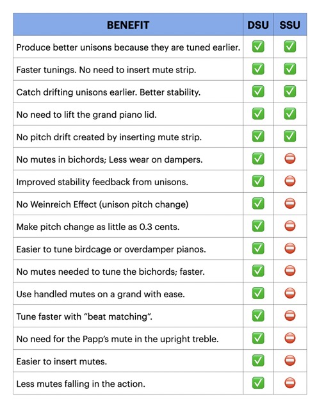Click 'Easier to insert mutes' text
Screen dimensions: 317x410
tap(61, 361)
